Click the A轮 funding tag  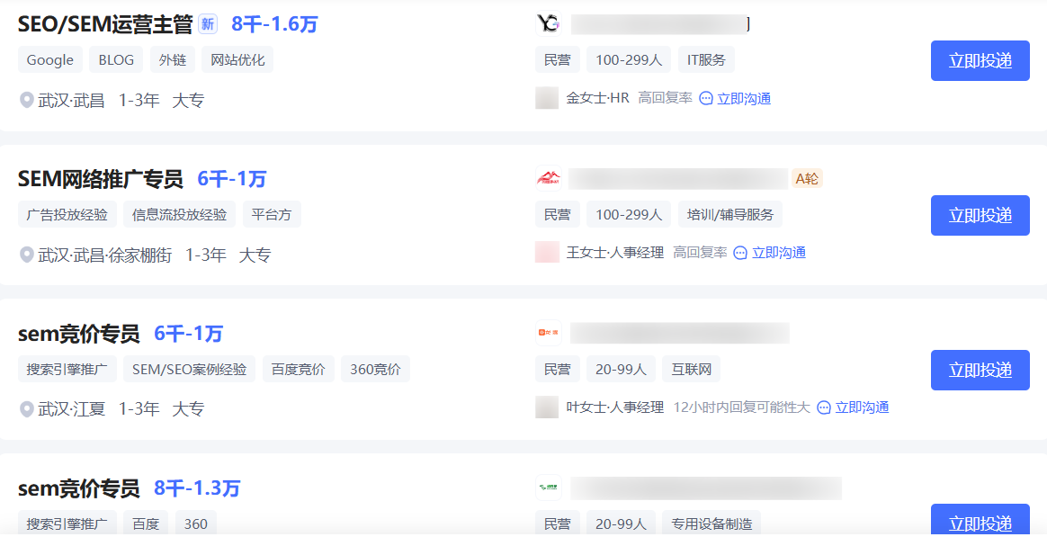point(807,178)
